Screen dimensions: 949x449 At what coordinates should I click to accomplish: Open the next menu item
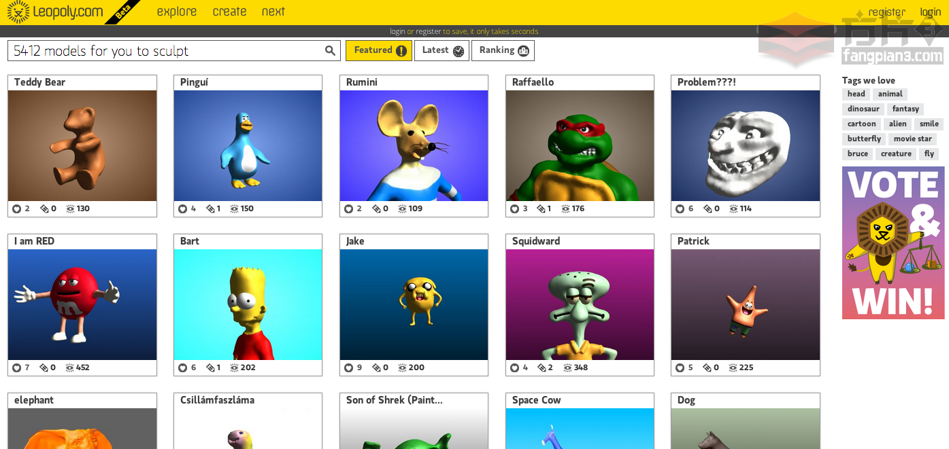(x=273, y=12)
